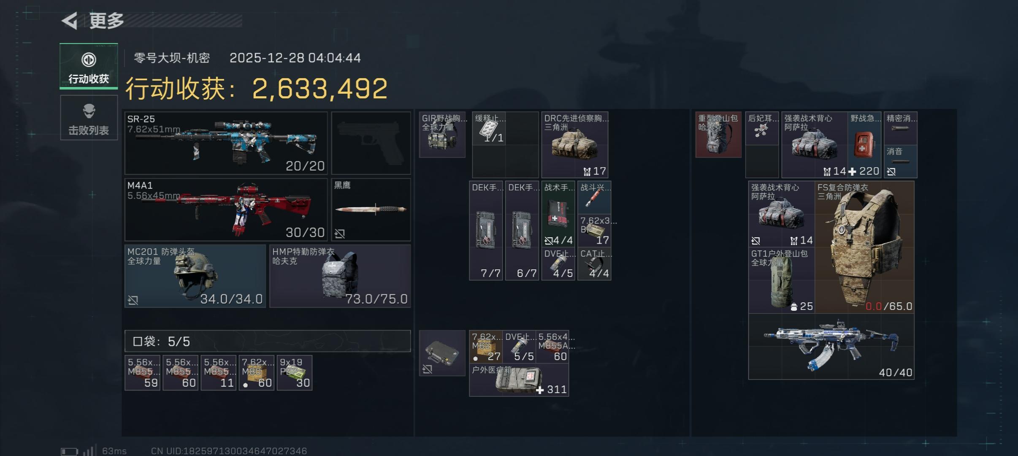Select the 重型登山包 backpack item

coord(718,135)
